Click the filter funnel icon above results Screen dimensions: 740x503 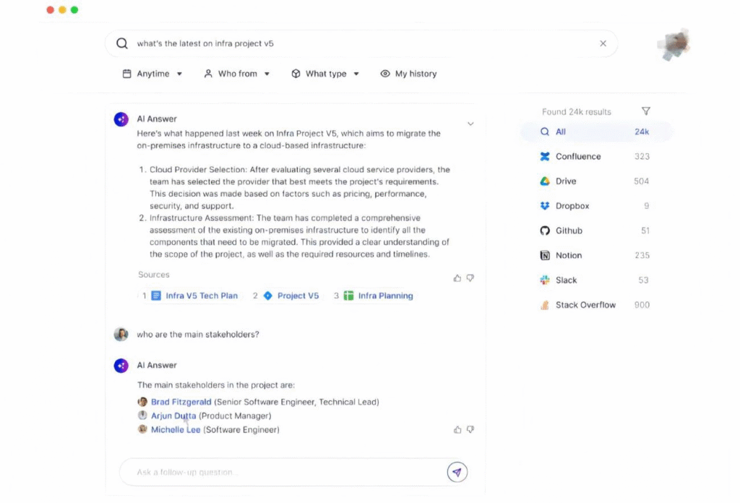pos(646,111)
